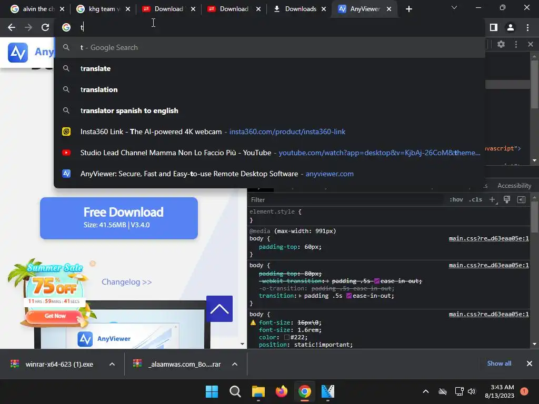Expand options for winrar-x64-623 (1).exe download
This screenshot has height=404, width=539.
coord(112,364)
